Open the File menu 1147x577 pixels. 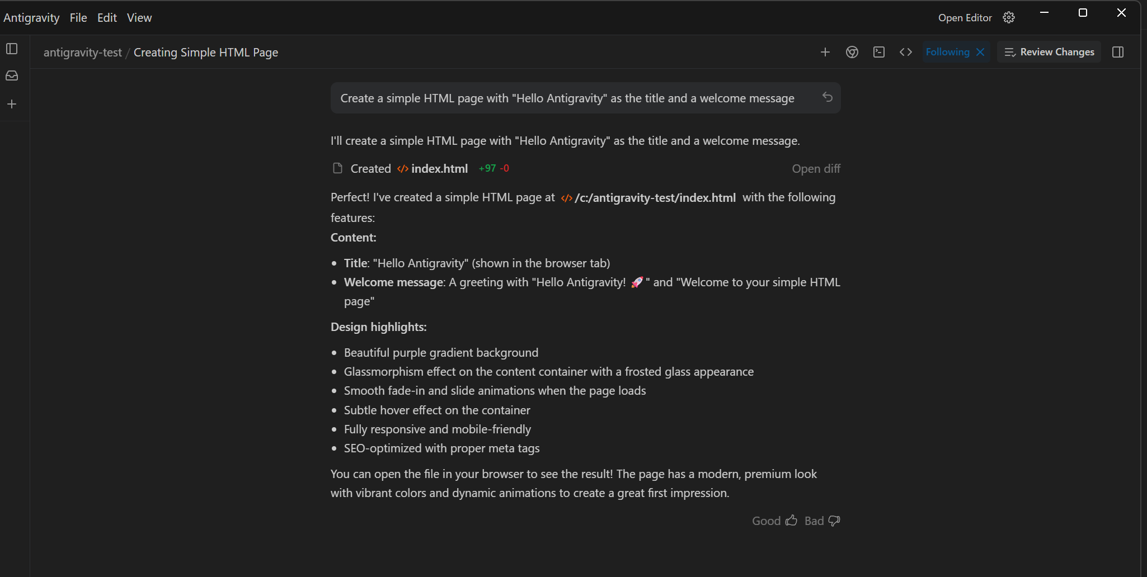click(x=78, y=18)
